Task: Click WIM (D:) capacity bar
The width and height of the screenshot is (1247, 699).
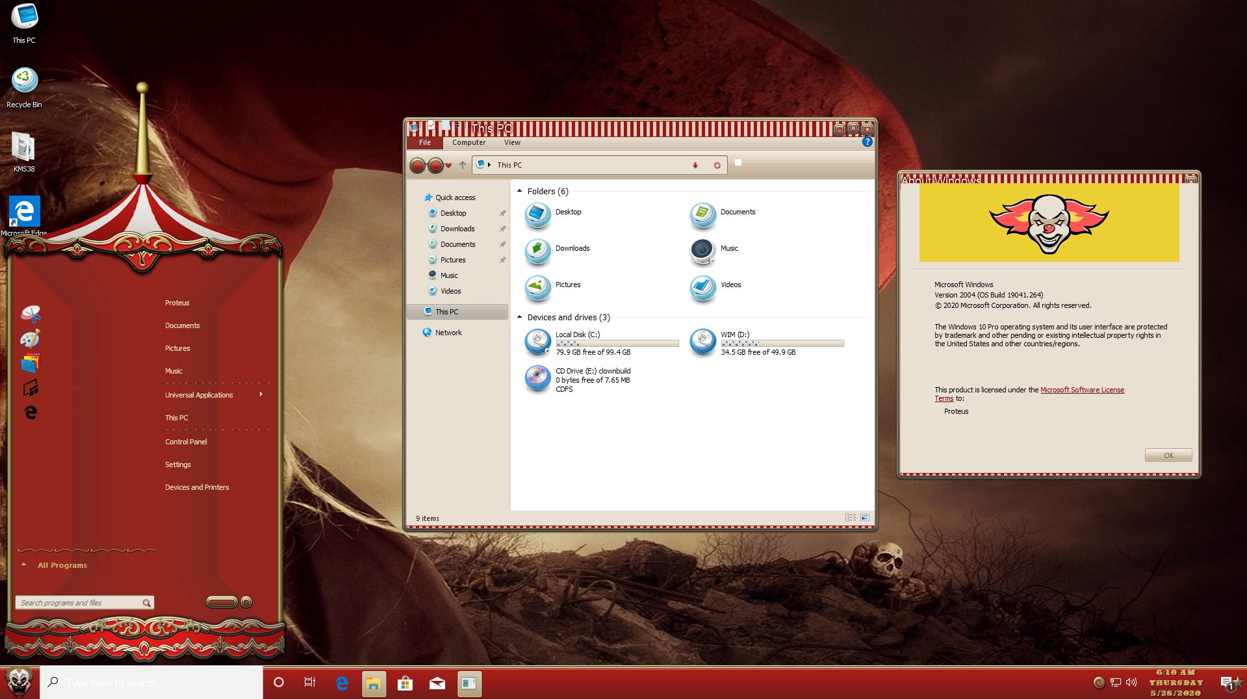Action: tap(782, 343)
